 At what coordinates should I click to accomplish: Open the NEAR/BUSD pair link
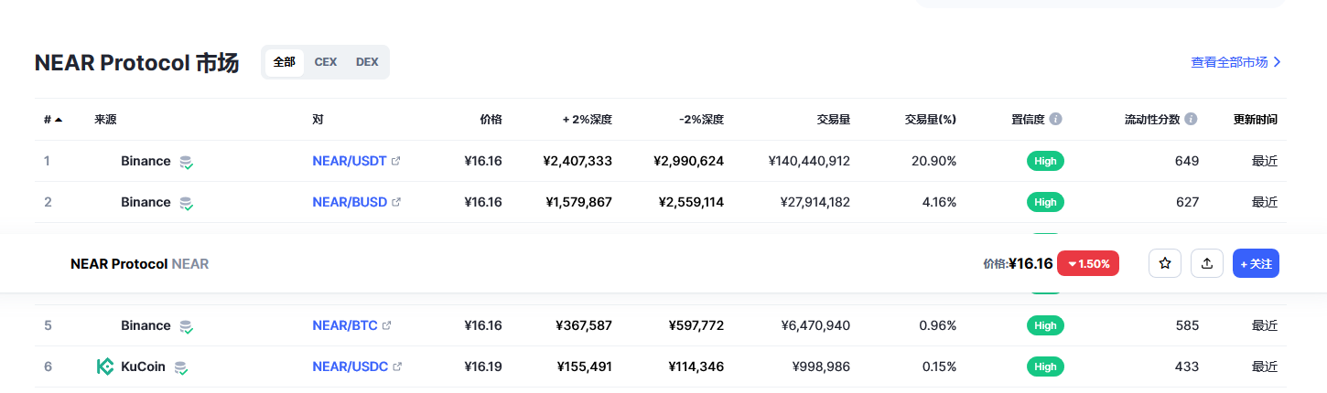tap(350, 202)
